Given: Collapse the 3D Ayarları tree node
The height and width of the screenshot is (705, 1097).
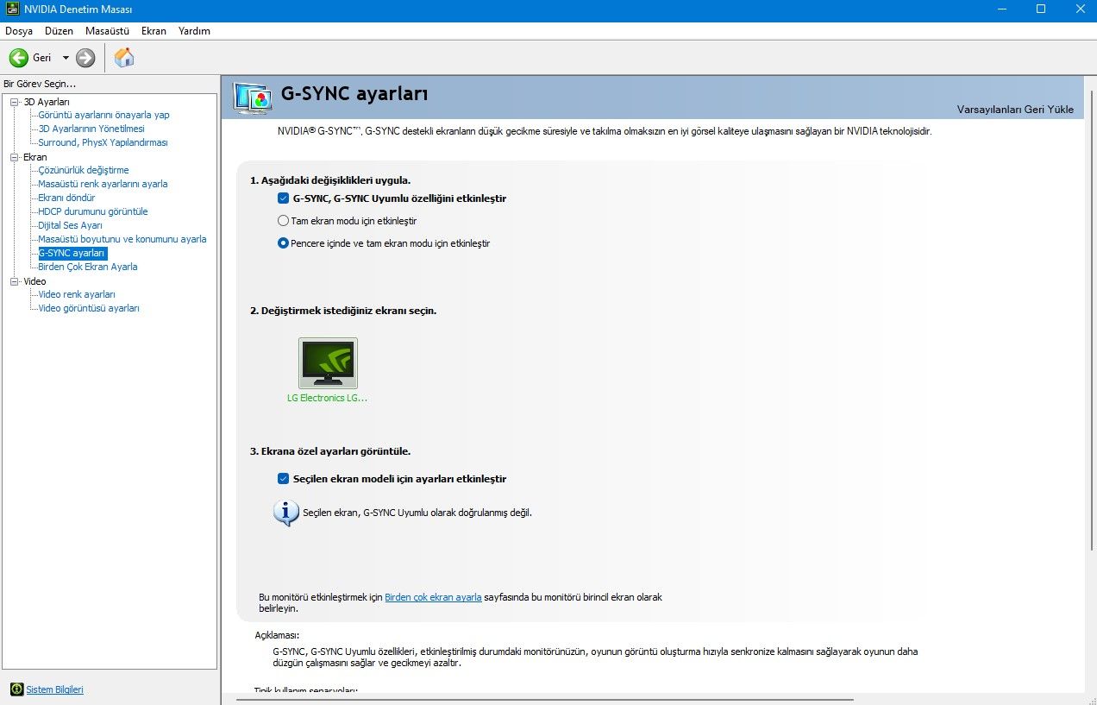Looking at the screenshot, I should [x=15, y=103].
